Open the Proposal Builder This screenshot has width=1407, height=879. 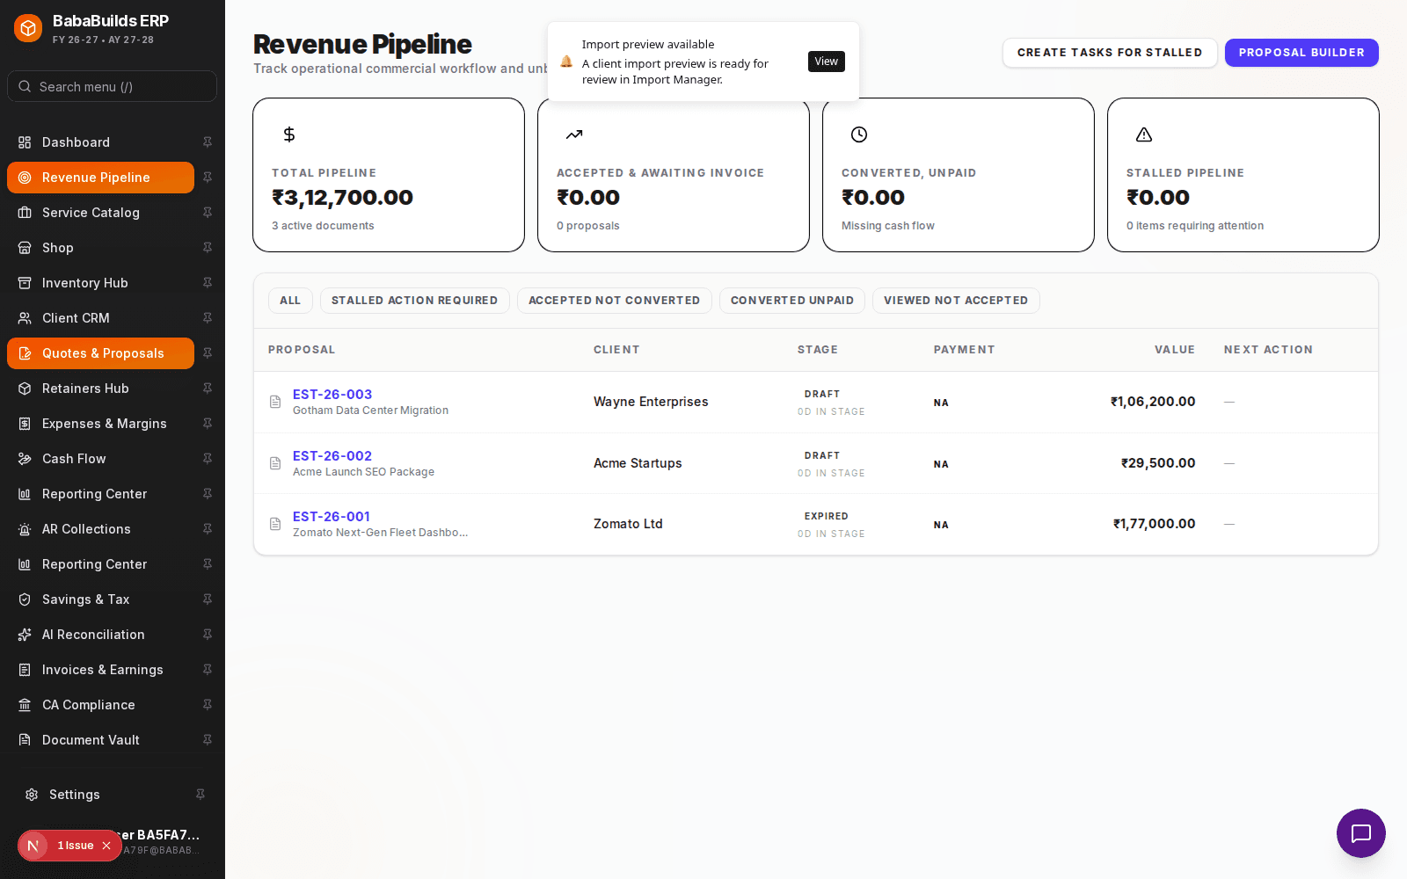click(x=1301, y=53)
